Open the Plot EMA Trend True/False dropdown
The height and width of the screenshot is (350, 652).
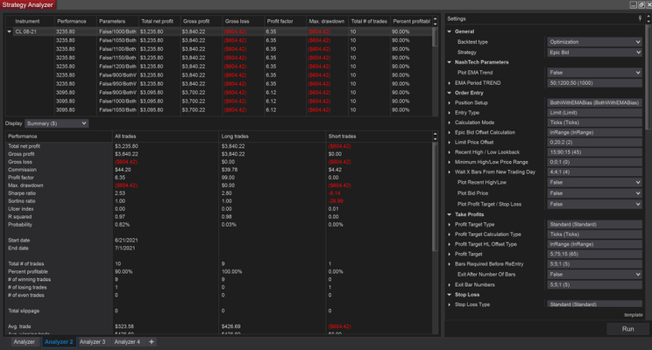pos(595,73)
